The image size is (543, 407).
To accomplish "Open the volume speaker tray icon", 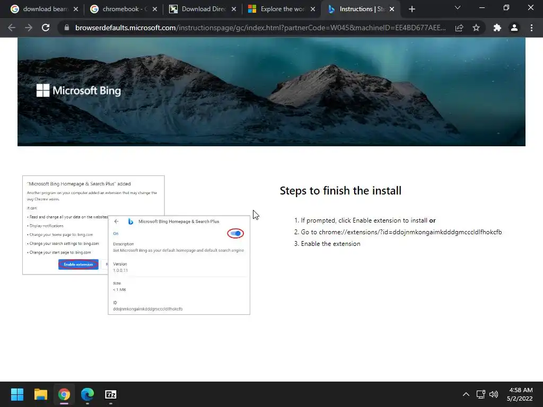I will [x=494, y=394].
